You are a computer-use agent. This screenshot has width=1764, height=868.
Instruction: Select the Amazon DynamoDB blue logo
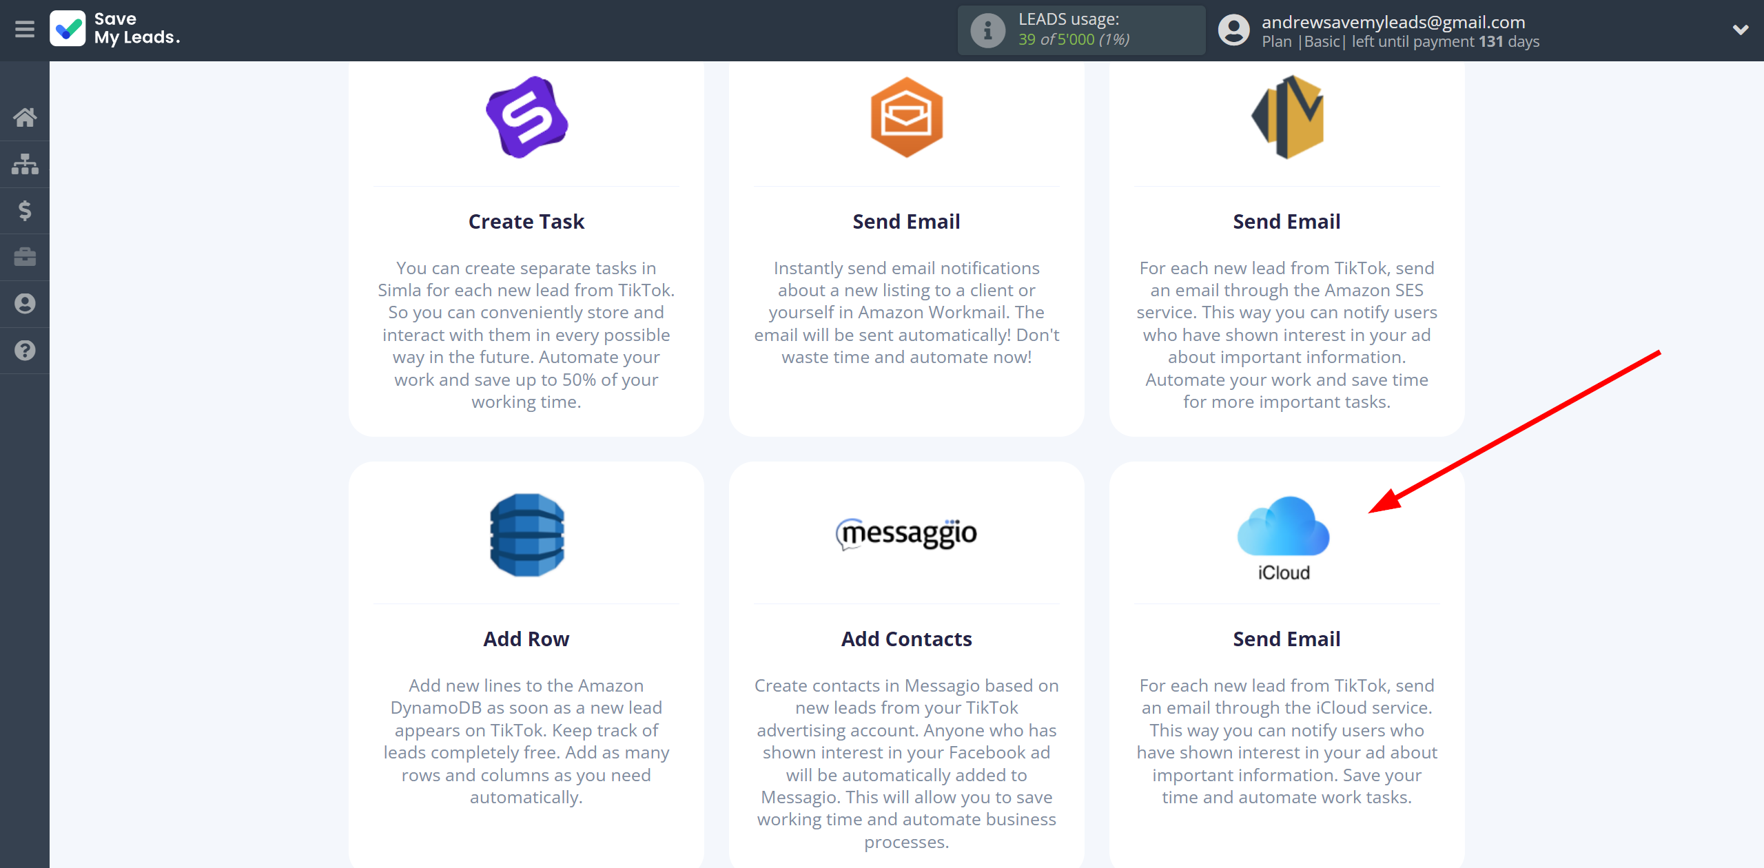point(527,535)
